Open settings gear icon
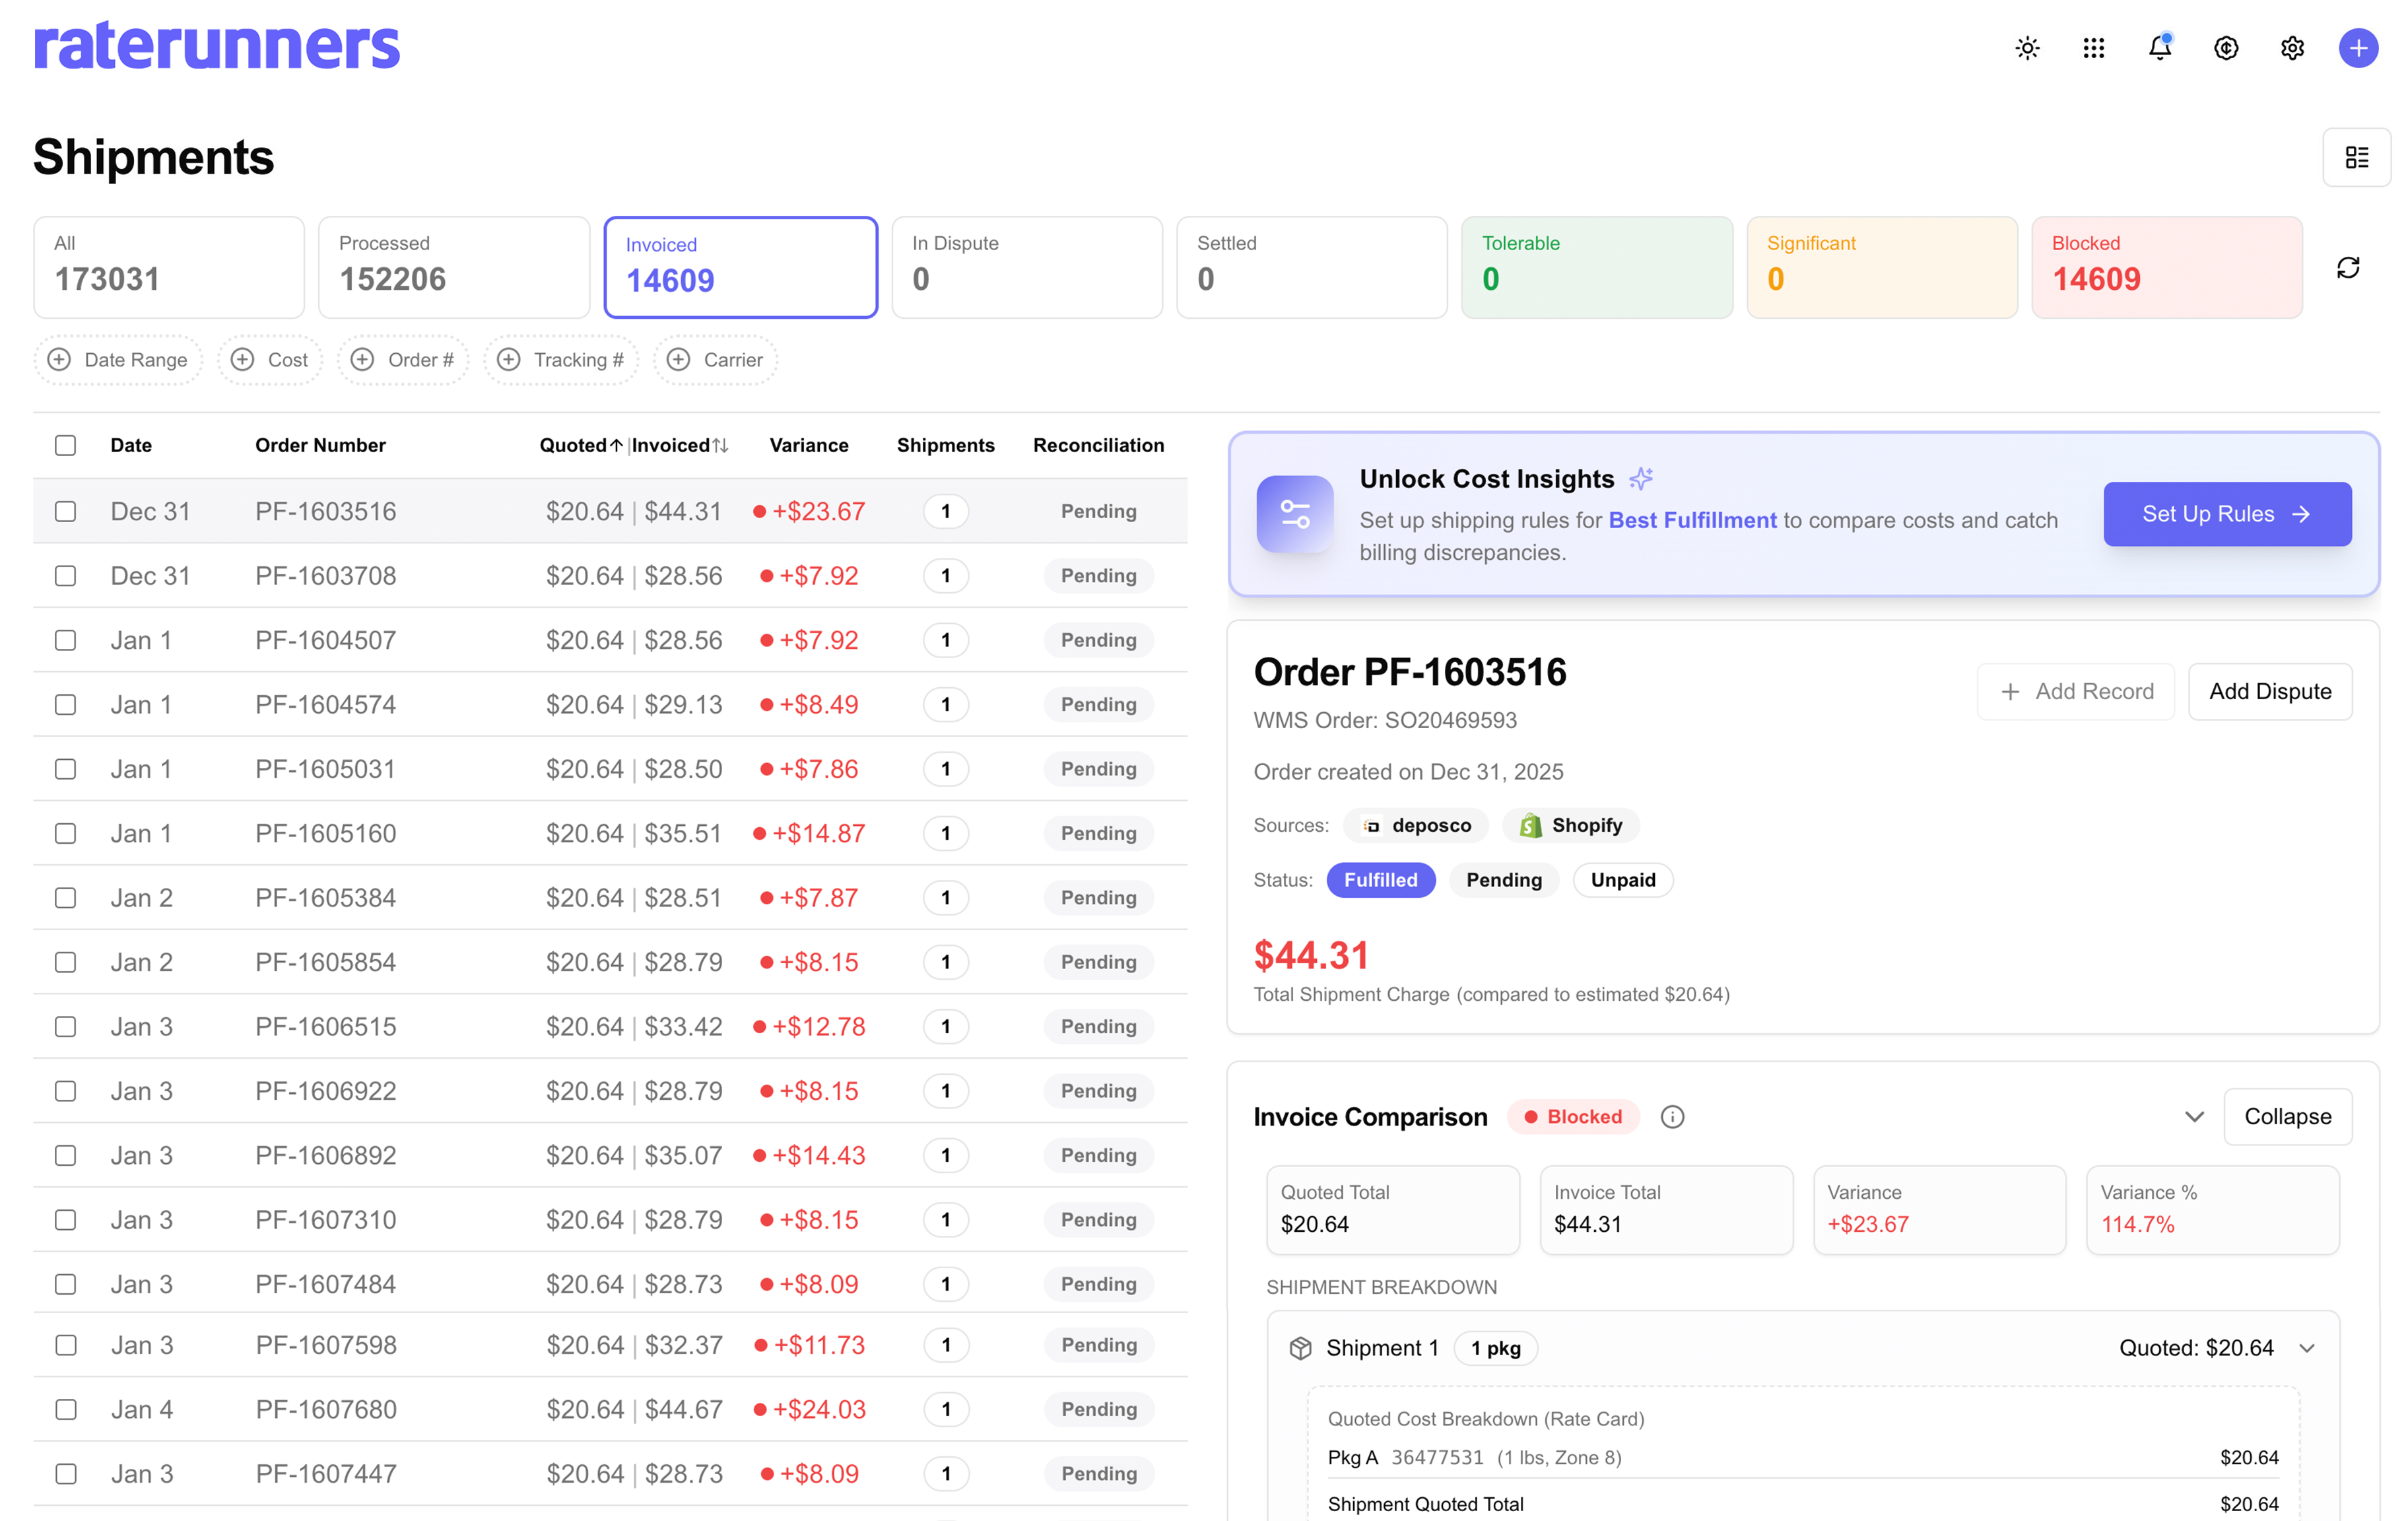The height and width of the screenshot is (1521, 2408). (x=2292, y=48)
